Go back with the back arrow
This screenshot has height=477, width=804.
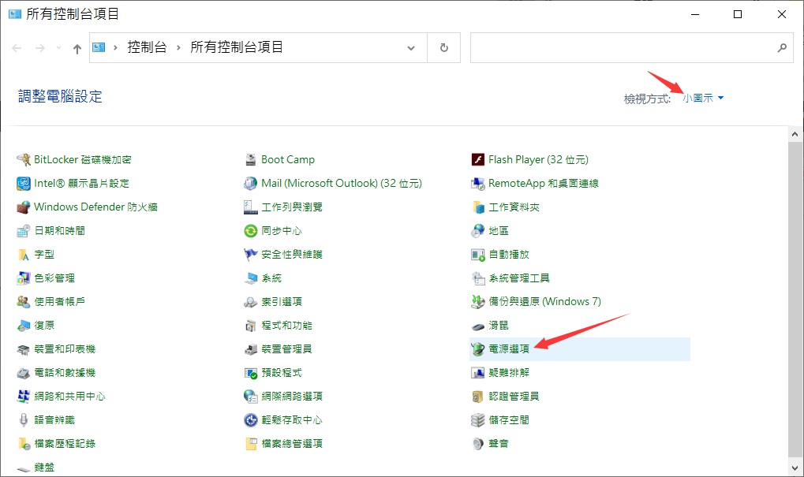point(17,48)
